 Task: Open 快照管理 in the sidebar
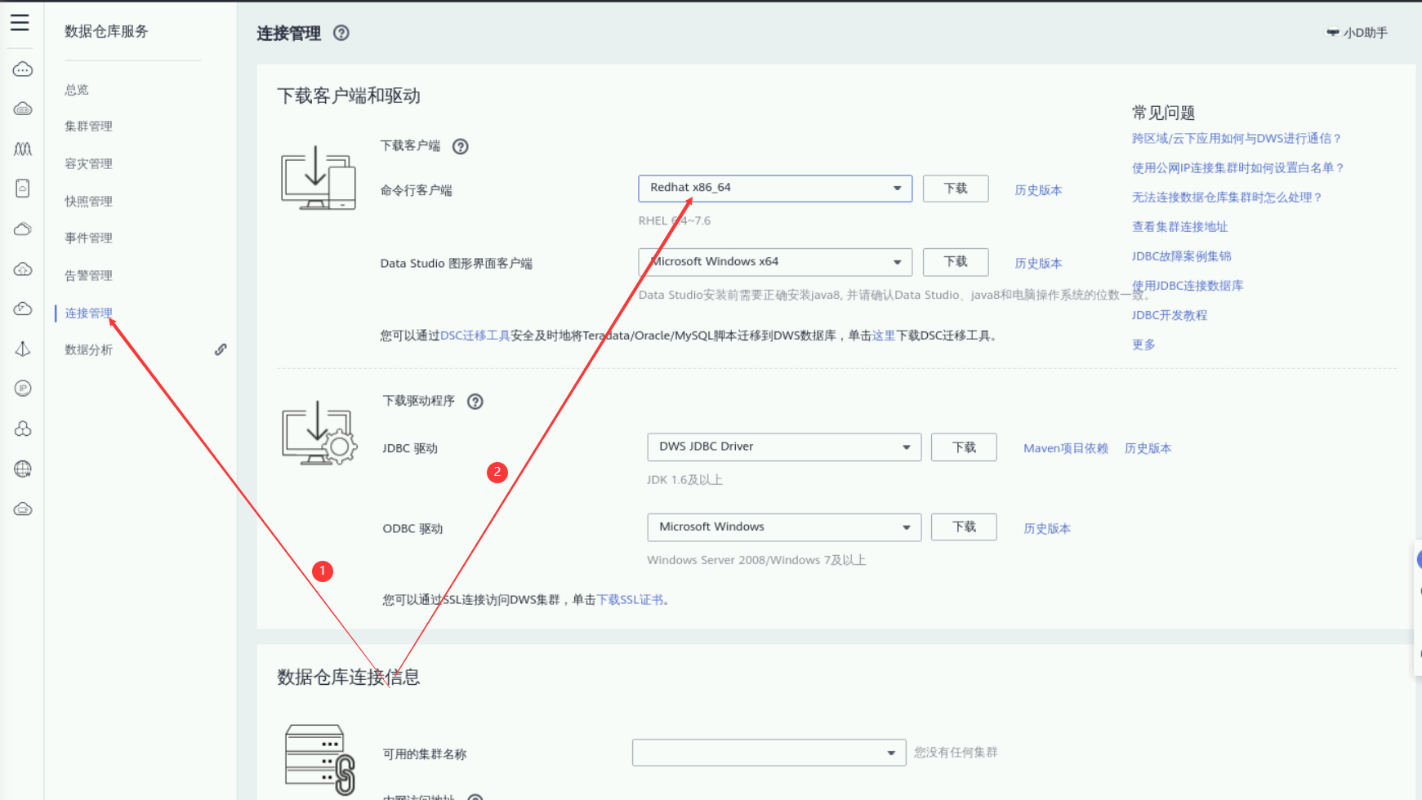pos(89,202)
